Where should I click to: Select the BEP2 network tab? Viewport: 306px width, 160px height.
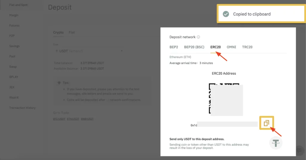[x=174, y=47]
